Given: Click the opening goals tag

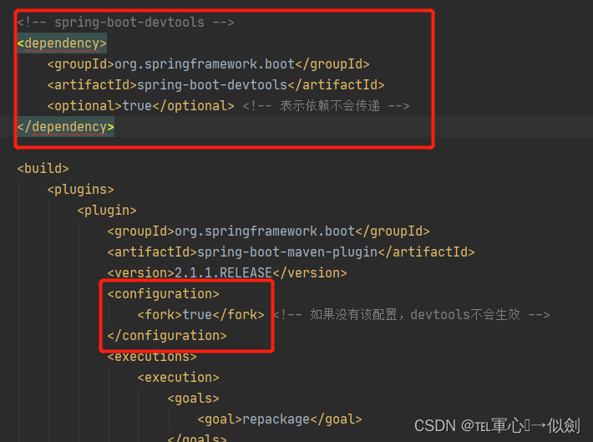Looking at the screenshot, I should pyautogui.click(x=193, y=398).
